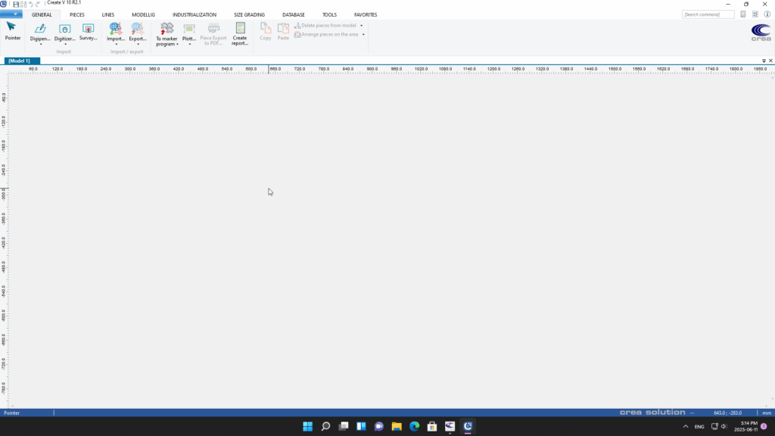The height and width of the screenshot is (436, 775).
Task: Expand the Export dropdown arrow
Action: point(138,45)
